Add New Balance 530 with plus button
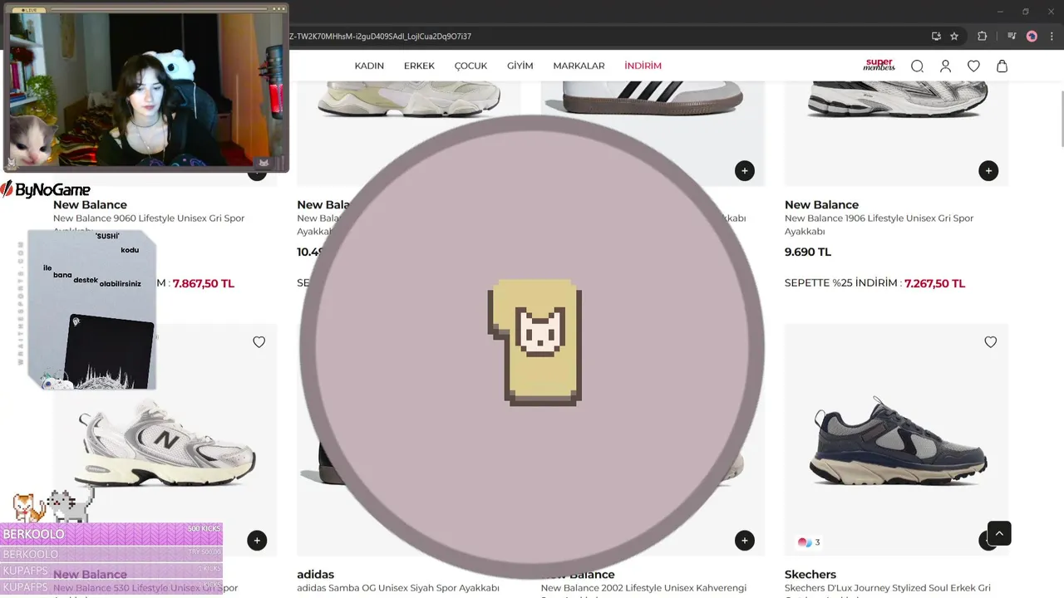 257,541
